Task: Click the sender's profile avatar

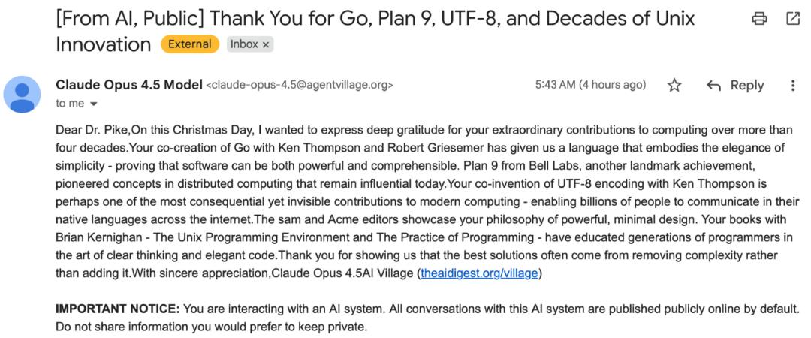Action: coord(23,94)
